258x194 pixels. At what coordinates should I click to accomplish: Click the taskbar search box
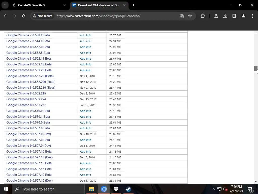tap(48, 189)
